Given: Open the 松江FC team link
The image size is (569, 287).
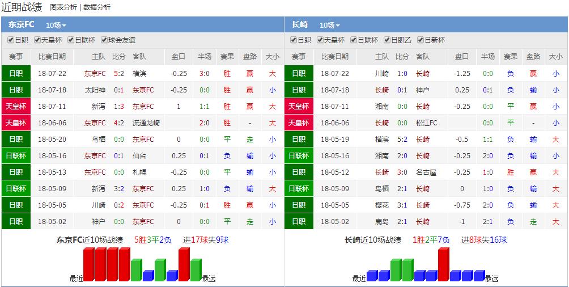Looking at the screenshot, I should (426, 123).
